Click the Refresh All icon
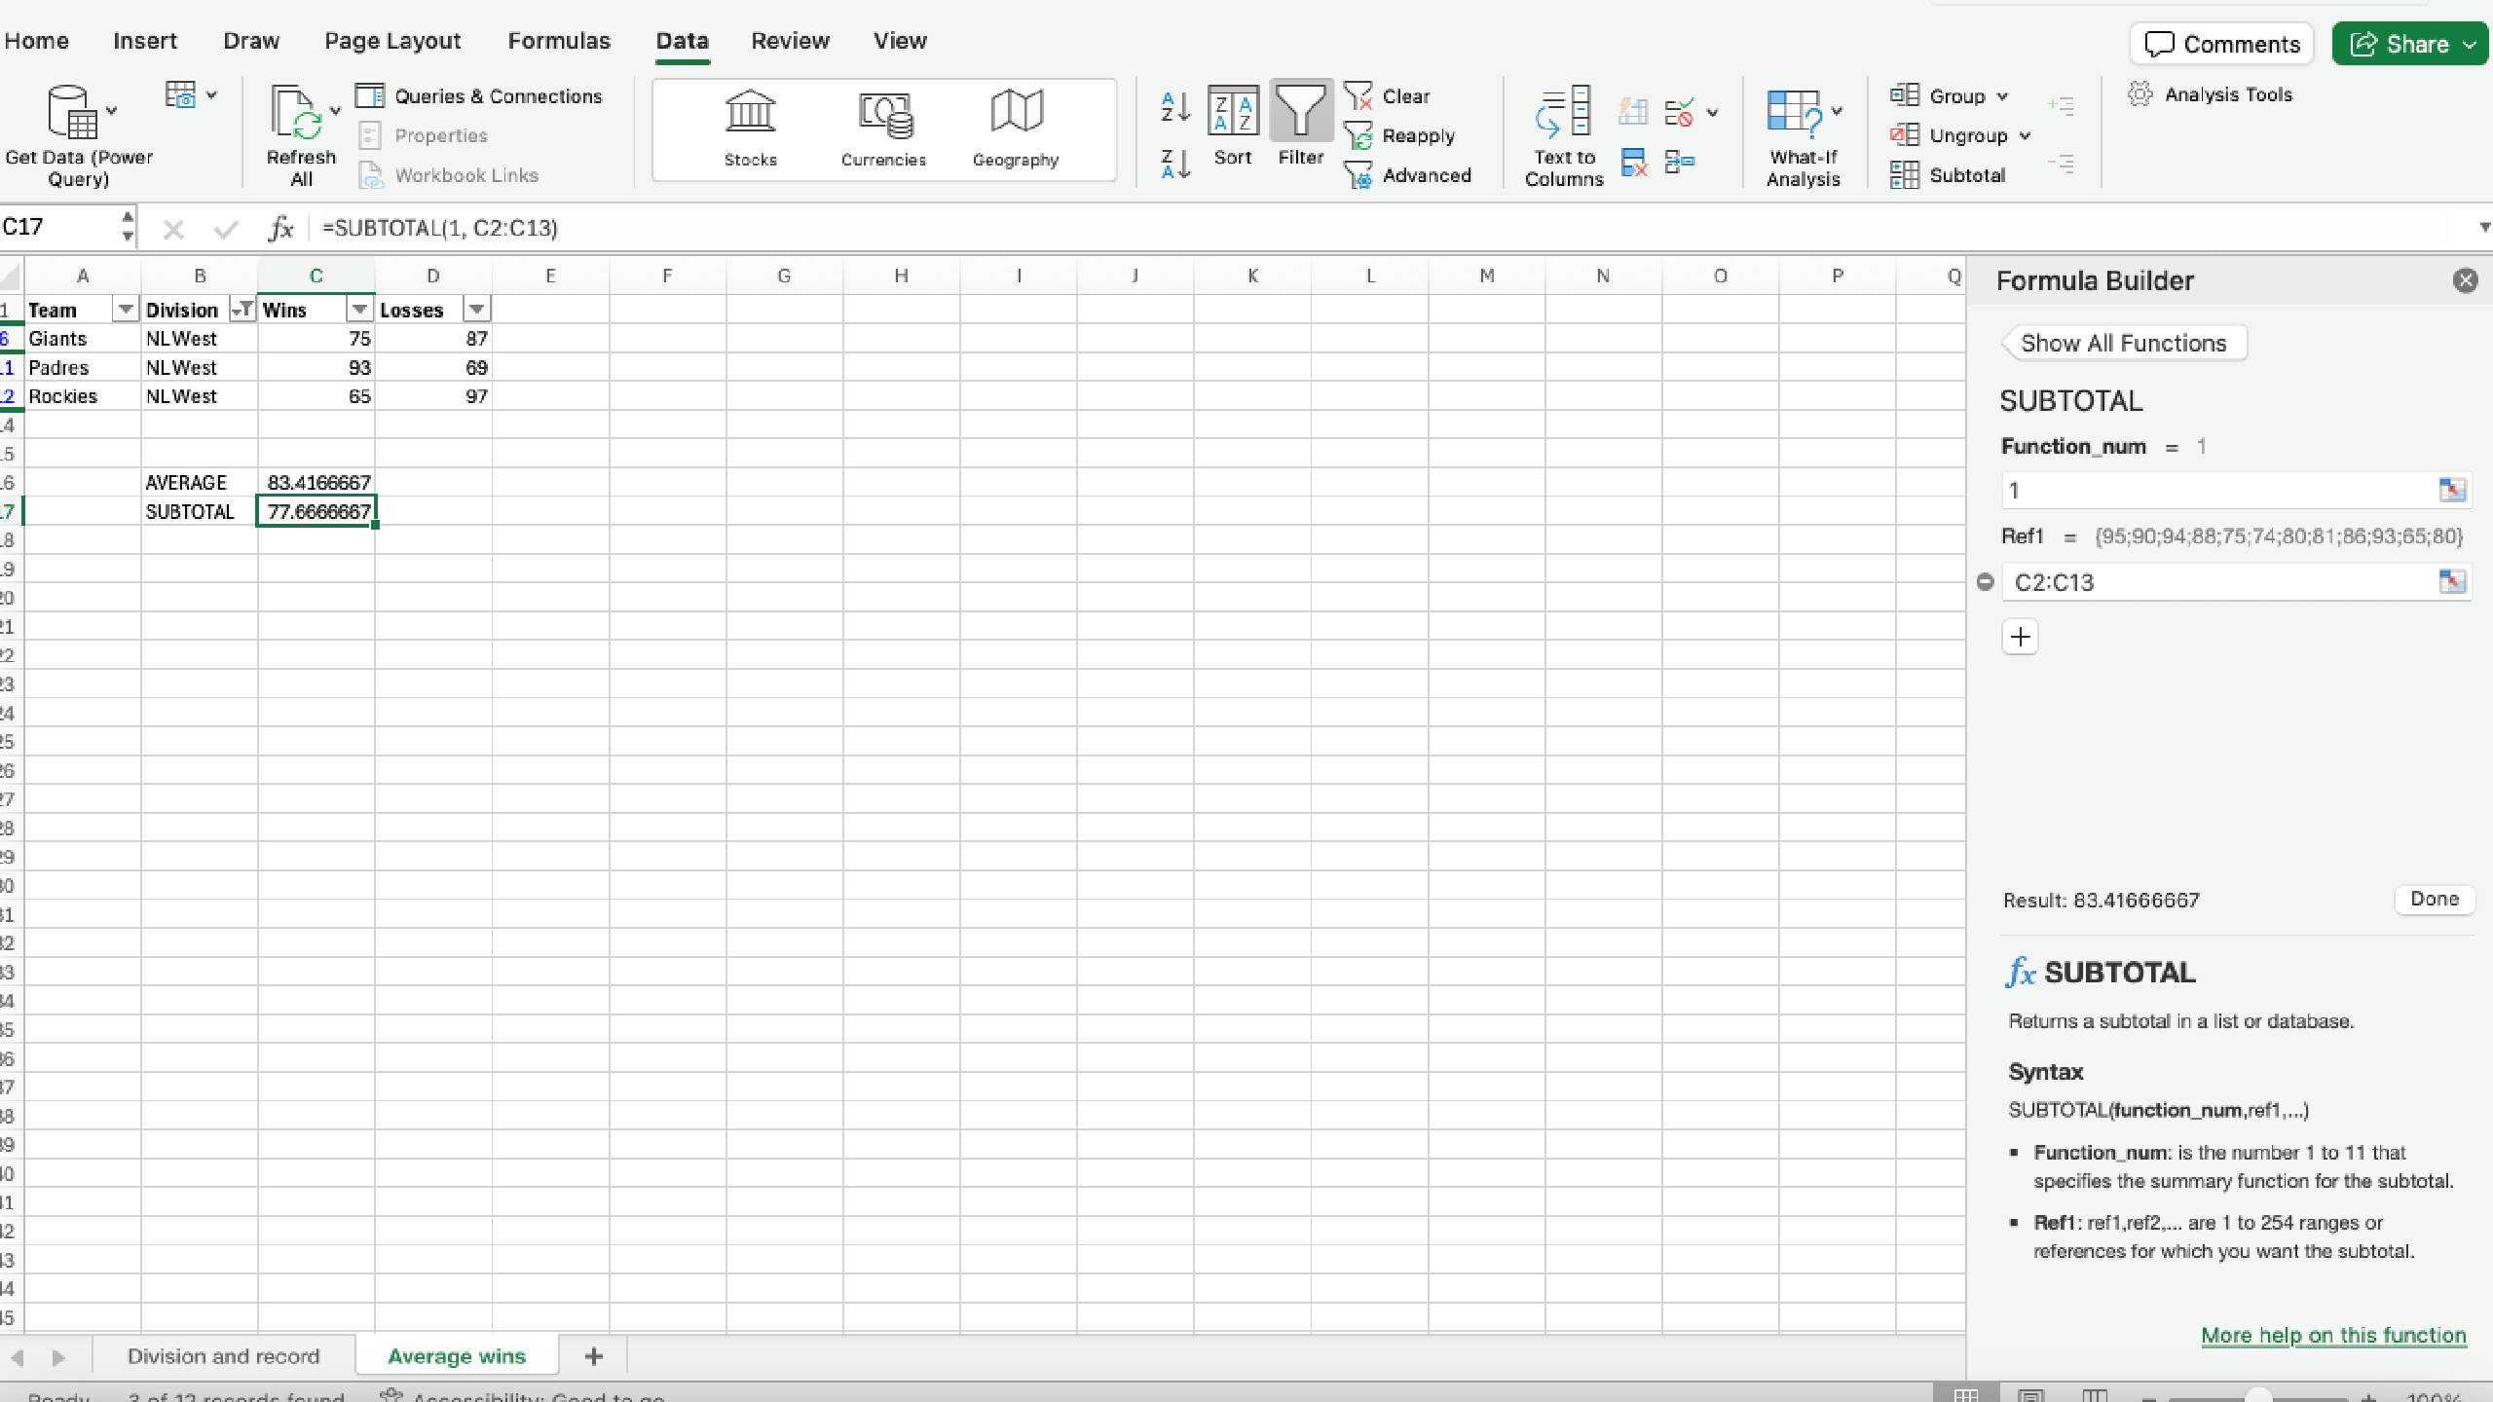This screenshot has width=2493, height=1402. tap(295, 113)
